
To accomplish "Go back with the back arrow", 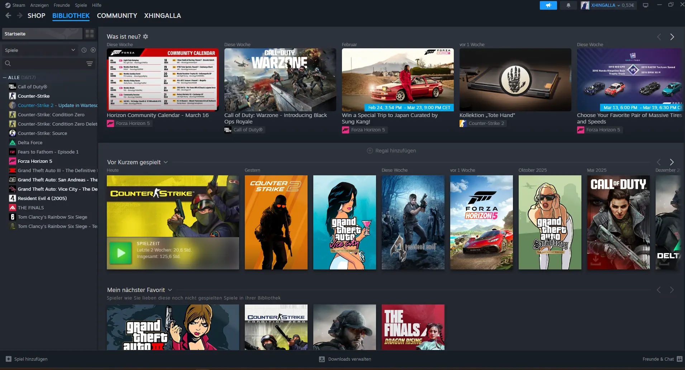I will [x=8, y=15].
